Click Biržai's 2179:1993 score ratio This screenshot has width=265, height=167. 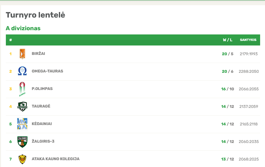tap(248, 54)
